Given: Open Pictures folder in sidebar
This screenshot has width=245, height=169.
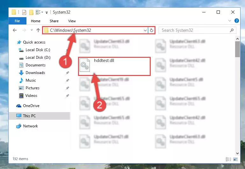Looking at the screenshot, I should tap(32, 88).
